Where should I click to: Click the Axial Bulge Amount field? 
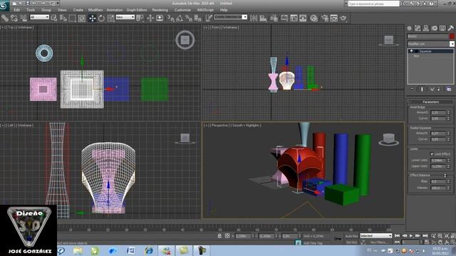point(438,112)
